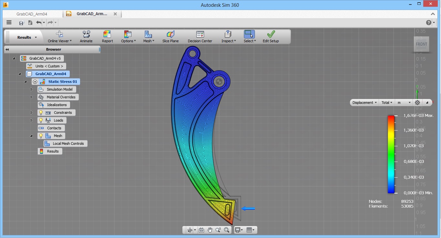441x238 pixels.
Task: Open the results Options menu
Action: (128, 37)
